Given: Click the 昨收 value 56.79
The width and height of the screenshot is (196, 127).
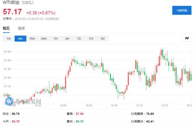Looking at the screenshot, I should [16, 114].
